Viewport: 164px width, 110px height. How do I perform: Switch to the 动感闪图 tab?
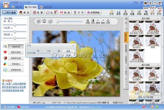point(46,7)
